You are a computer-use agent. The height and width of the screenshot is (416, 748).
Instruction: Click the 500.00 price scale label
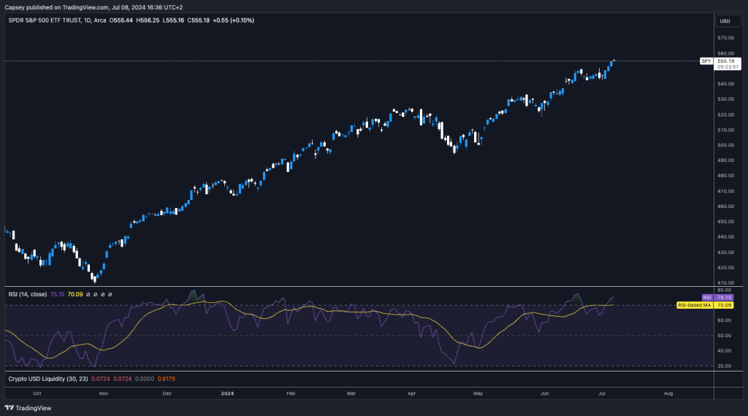725,145
